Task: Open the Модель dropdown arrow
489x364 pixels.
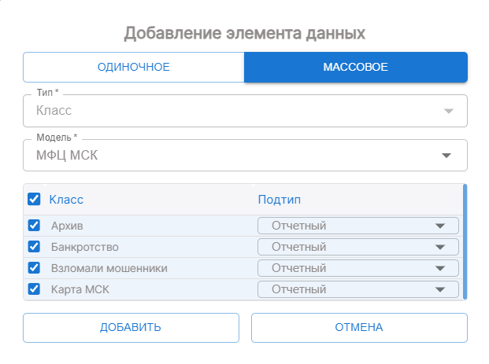Action: tap(447, 156)
